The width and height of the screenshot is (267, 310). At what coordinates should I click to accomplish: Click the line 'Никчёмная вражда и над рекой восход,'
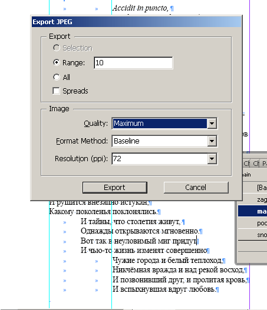click(x=178, y=270)
